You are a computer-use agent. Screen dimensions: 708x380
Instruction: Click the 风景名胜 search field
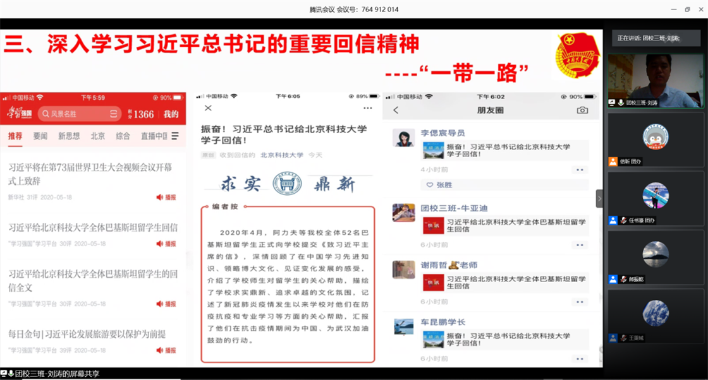(80, 114)
